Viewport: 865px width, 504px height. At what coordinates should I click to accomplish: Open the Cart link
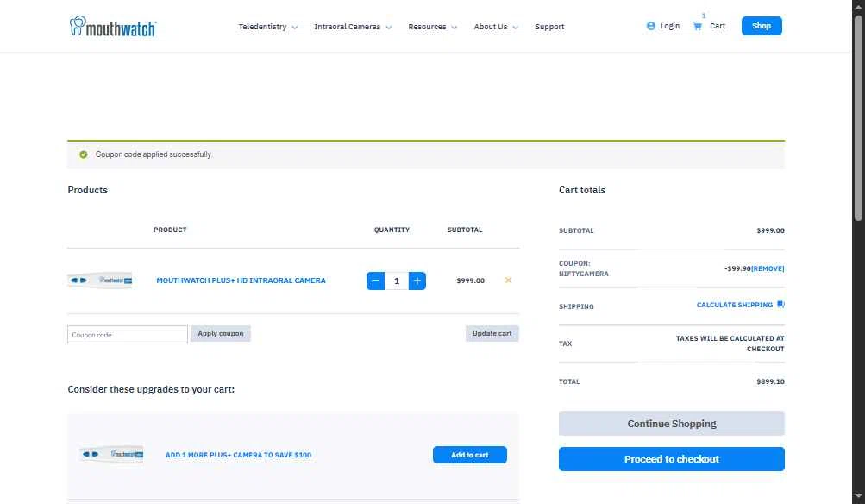pos(718,26)
